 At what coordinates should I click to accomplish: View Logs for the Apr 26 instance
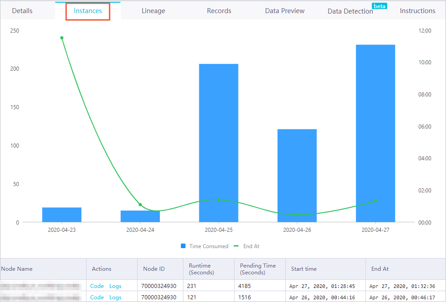point(115,297)
